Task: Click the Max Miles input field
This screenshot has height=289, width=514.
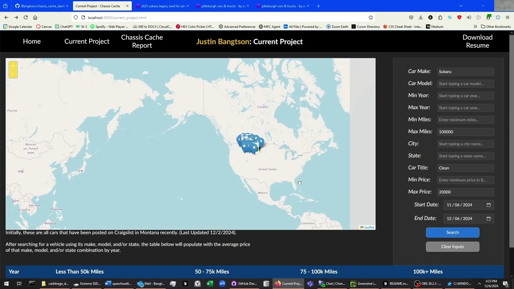Action: click(x=465, y=132)
